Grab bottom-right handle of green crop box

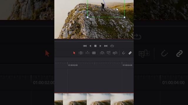point(125,17)
